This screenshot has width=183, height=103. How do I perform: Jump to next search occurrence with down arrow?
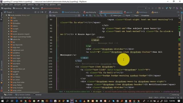87,15
